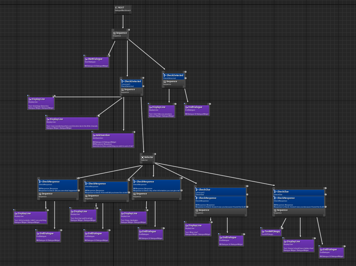Click the 'Greetings Detective' DisplayLine task icon
This screenshot has width=356, height=266.
[x=30, y=99]
